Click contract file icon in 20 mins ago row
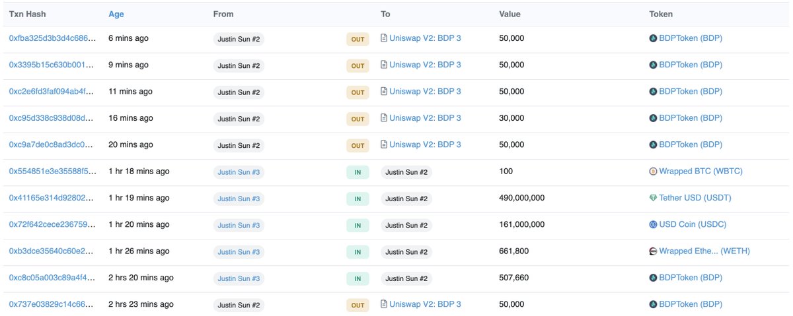This screenshot has width=793, height=316. [384, 144]
